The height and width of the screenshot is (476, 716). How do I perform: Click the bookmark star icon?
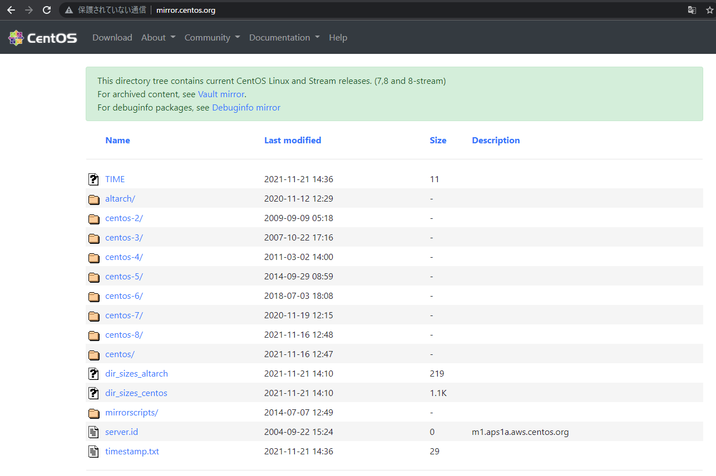pyautogui.click(x=709, y=10)
